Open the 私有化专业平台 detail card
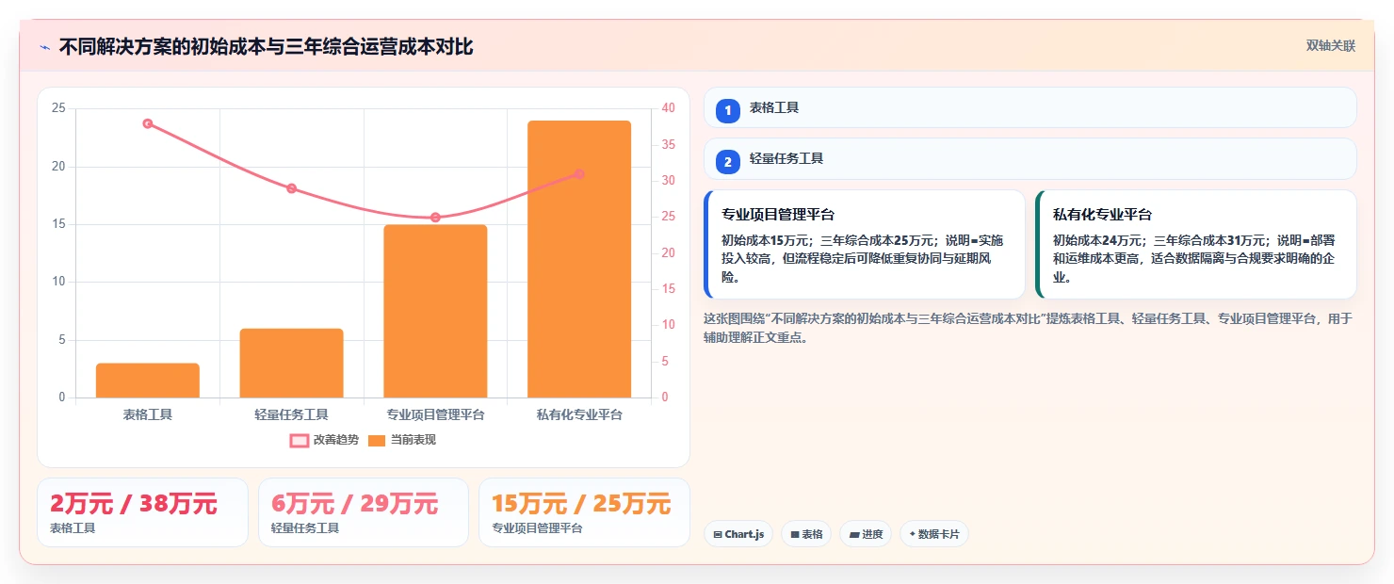Viewport: 1394px width, 584px height. [1196, 245]
